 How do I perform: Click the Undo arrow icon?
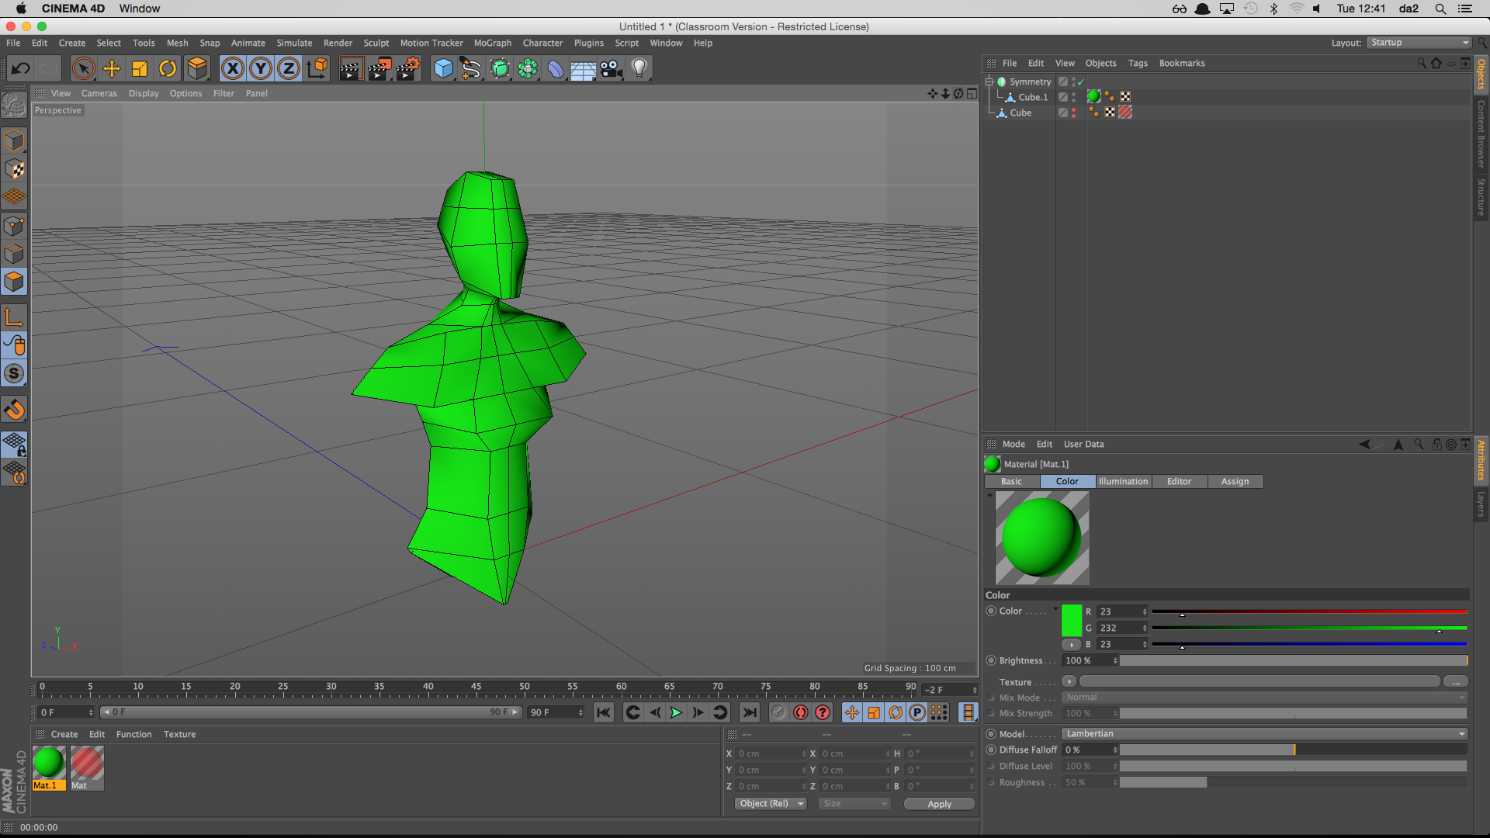pyautogui.click(x=20, y=69)
